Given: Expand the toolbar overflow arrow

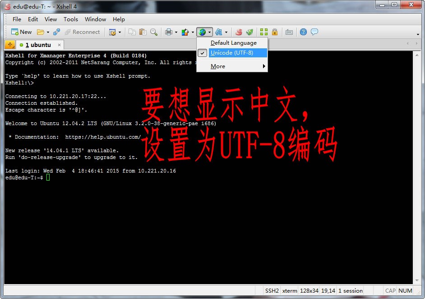Looking at the screenshot, I should coord(418,34).
